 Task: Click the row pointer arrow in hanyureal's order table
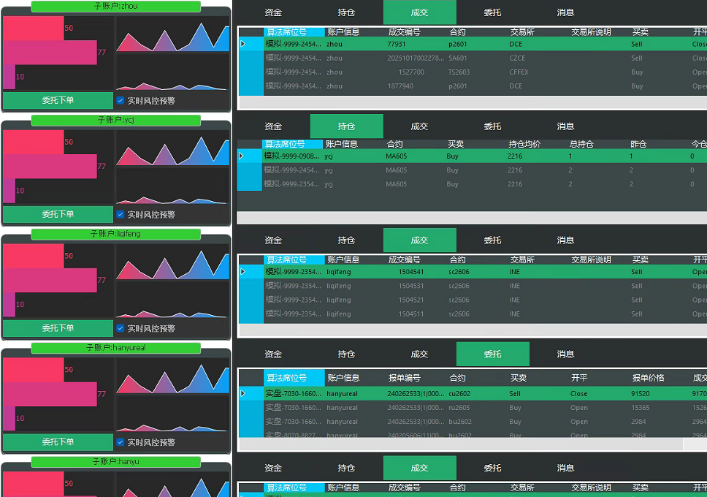pyautogui.click(x=242, y=393)
